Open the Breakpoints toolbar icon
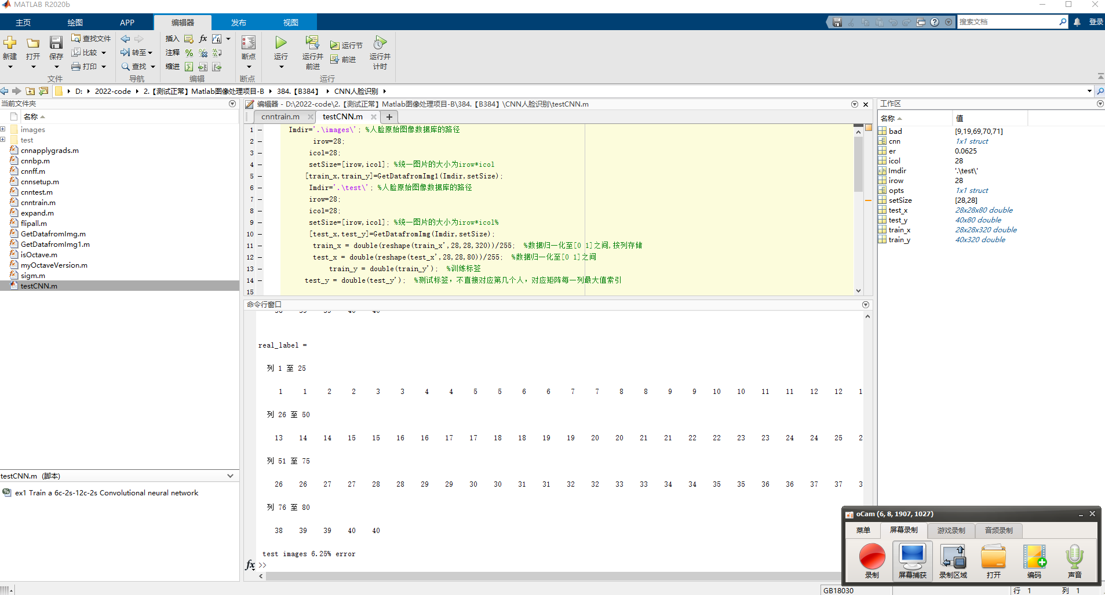This screenshot has height=595, width=1105. 249,43
